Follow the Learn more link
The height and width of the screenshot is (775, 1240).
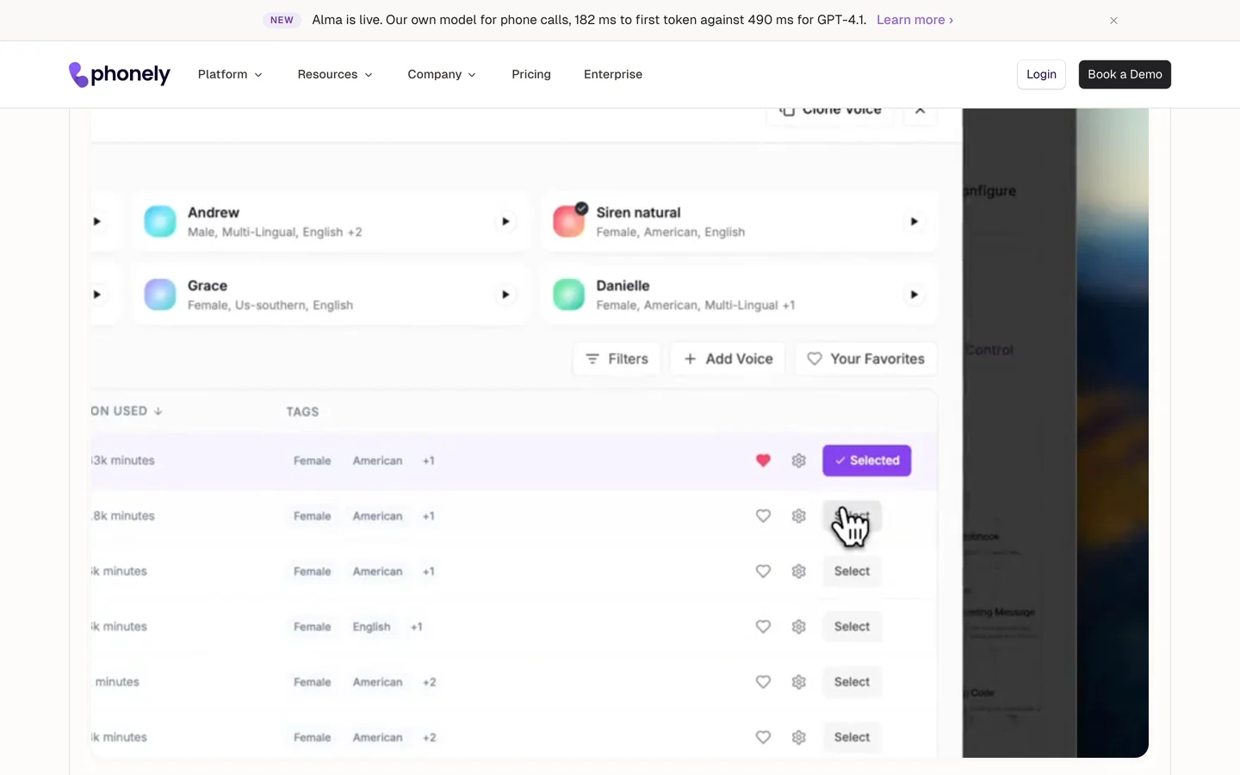[x=914, y=20]
